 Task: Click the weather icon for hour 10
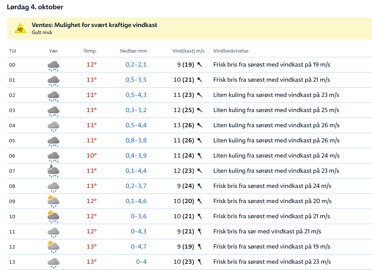pos(53,217)
